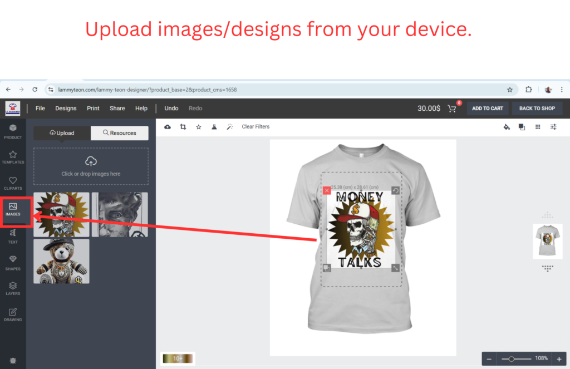The image size is (570, 369).
Task: Open the Product panel in sidebar
Action: click(13, 131)
